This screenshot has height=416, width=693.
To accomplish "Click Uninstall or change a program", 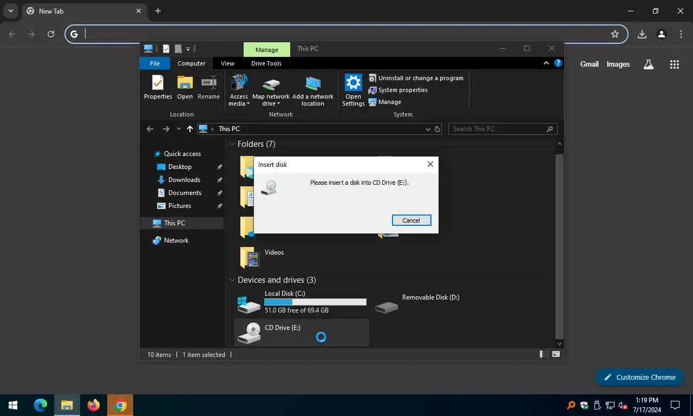I will point(416,78).
